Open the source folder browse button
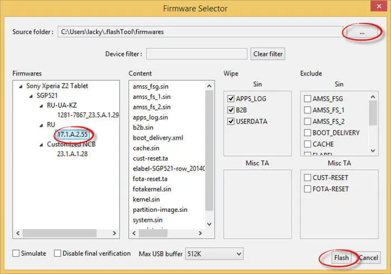Image resolution: width=391 pixels, height=274 pixels. [362, 32]
